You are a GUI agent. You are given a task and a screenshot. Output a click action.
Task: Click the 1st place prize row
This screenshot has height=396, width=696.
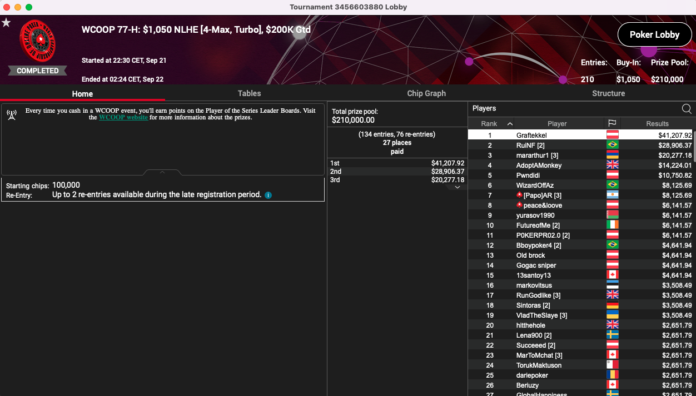click(x=397, y=163)
